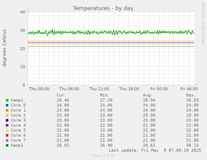Click the 'Fri 06:00' time axis label

click(189, 89)
